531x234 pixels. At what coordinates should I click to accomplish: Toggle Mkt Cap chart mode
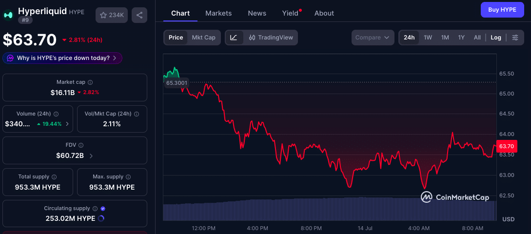pyautogui.click(x=203, y=38)
